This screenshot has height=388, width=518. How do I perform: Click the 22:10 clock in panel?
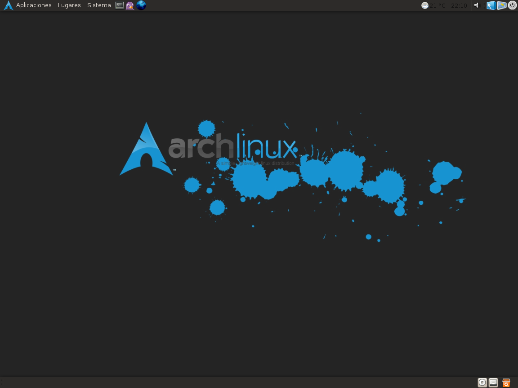click(x=459, y=5)
